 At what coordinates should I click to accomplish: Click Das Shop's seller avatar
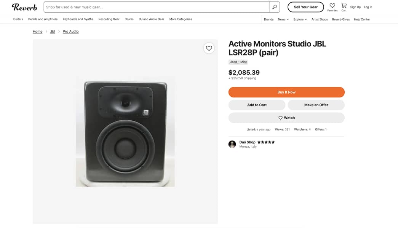tap(232, 144)
